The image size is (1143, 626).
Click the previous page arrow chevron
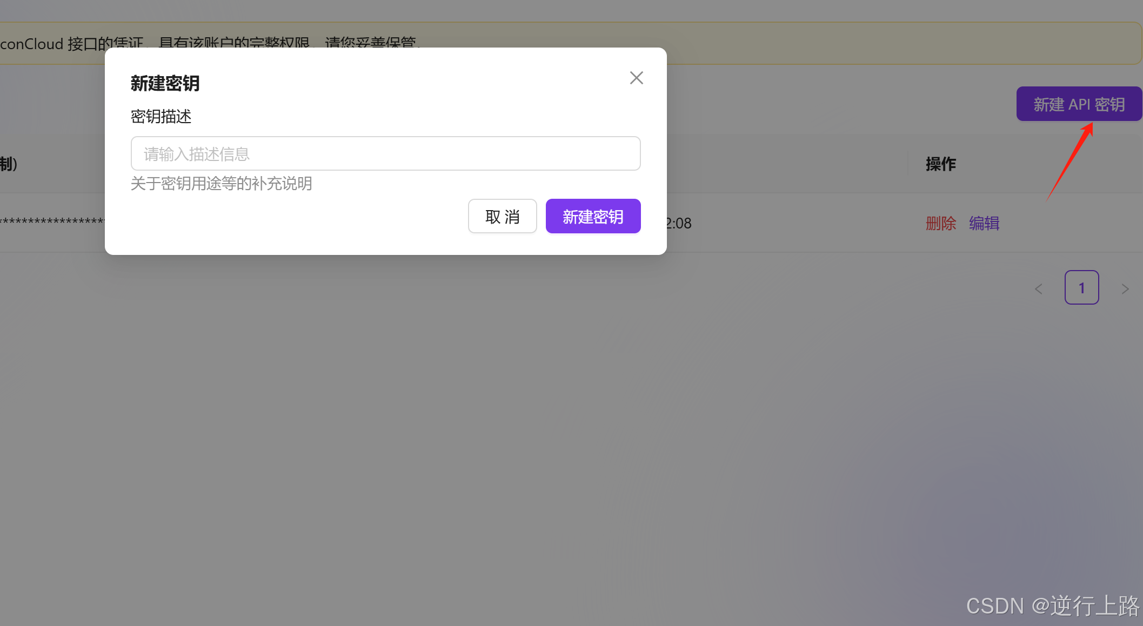click(x=1038, y=288)
